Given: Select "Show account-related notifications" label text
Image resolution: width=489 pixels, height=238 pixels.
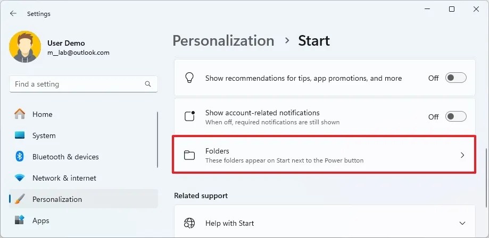Looking at the screenshot, I should 262,113.
